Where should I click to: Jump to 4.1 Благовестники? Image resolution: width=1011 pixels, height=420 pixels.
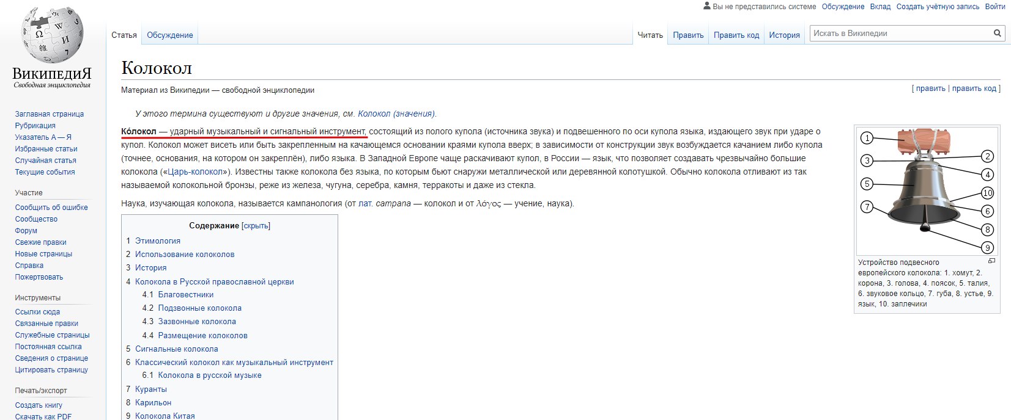pos(186,294)
